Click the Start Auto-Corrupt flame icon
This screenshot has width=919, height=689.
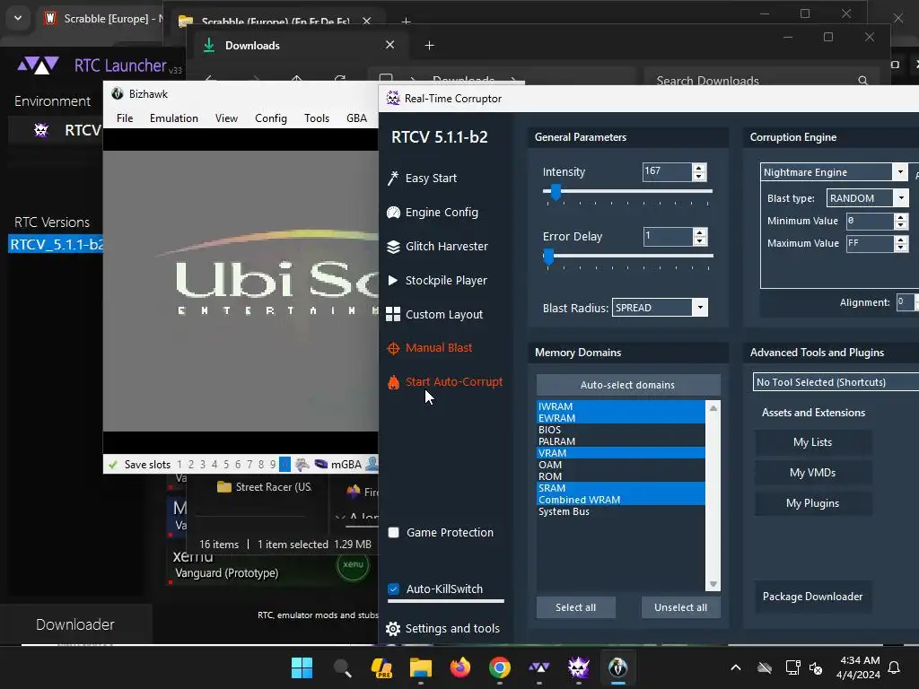[x=393, y=382]
